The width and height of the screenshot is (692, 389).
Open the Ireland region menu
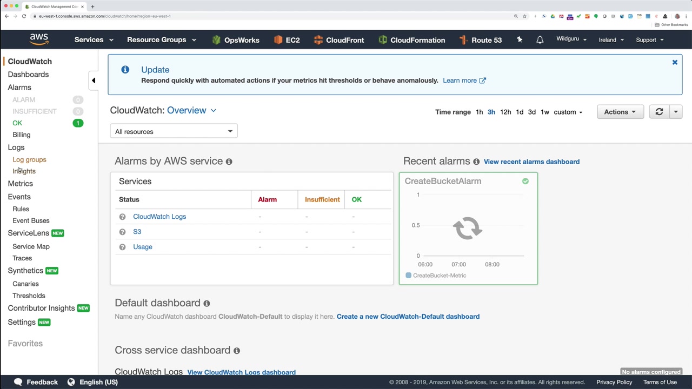click(x=611, y=40)
